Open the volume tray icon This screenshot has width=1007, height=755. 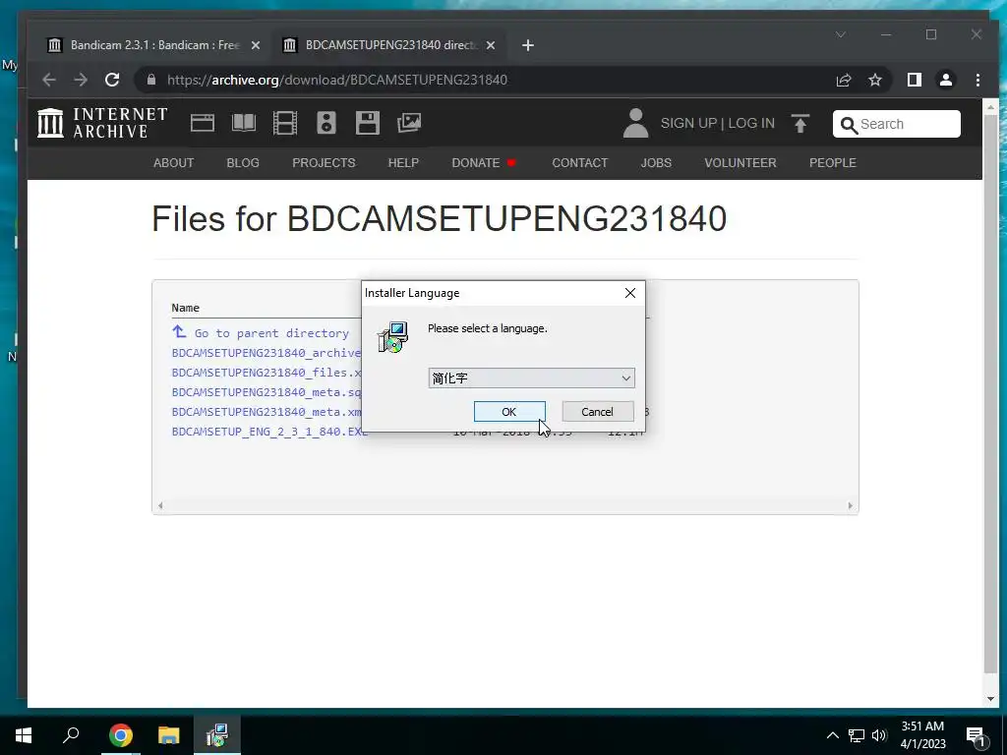(879, 735)
